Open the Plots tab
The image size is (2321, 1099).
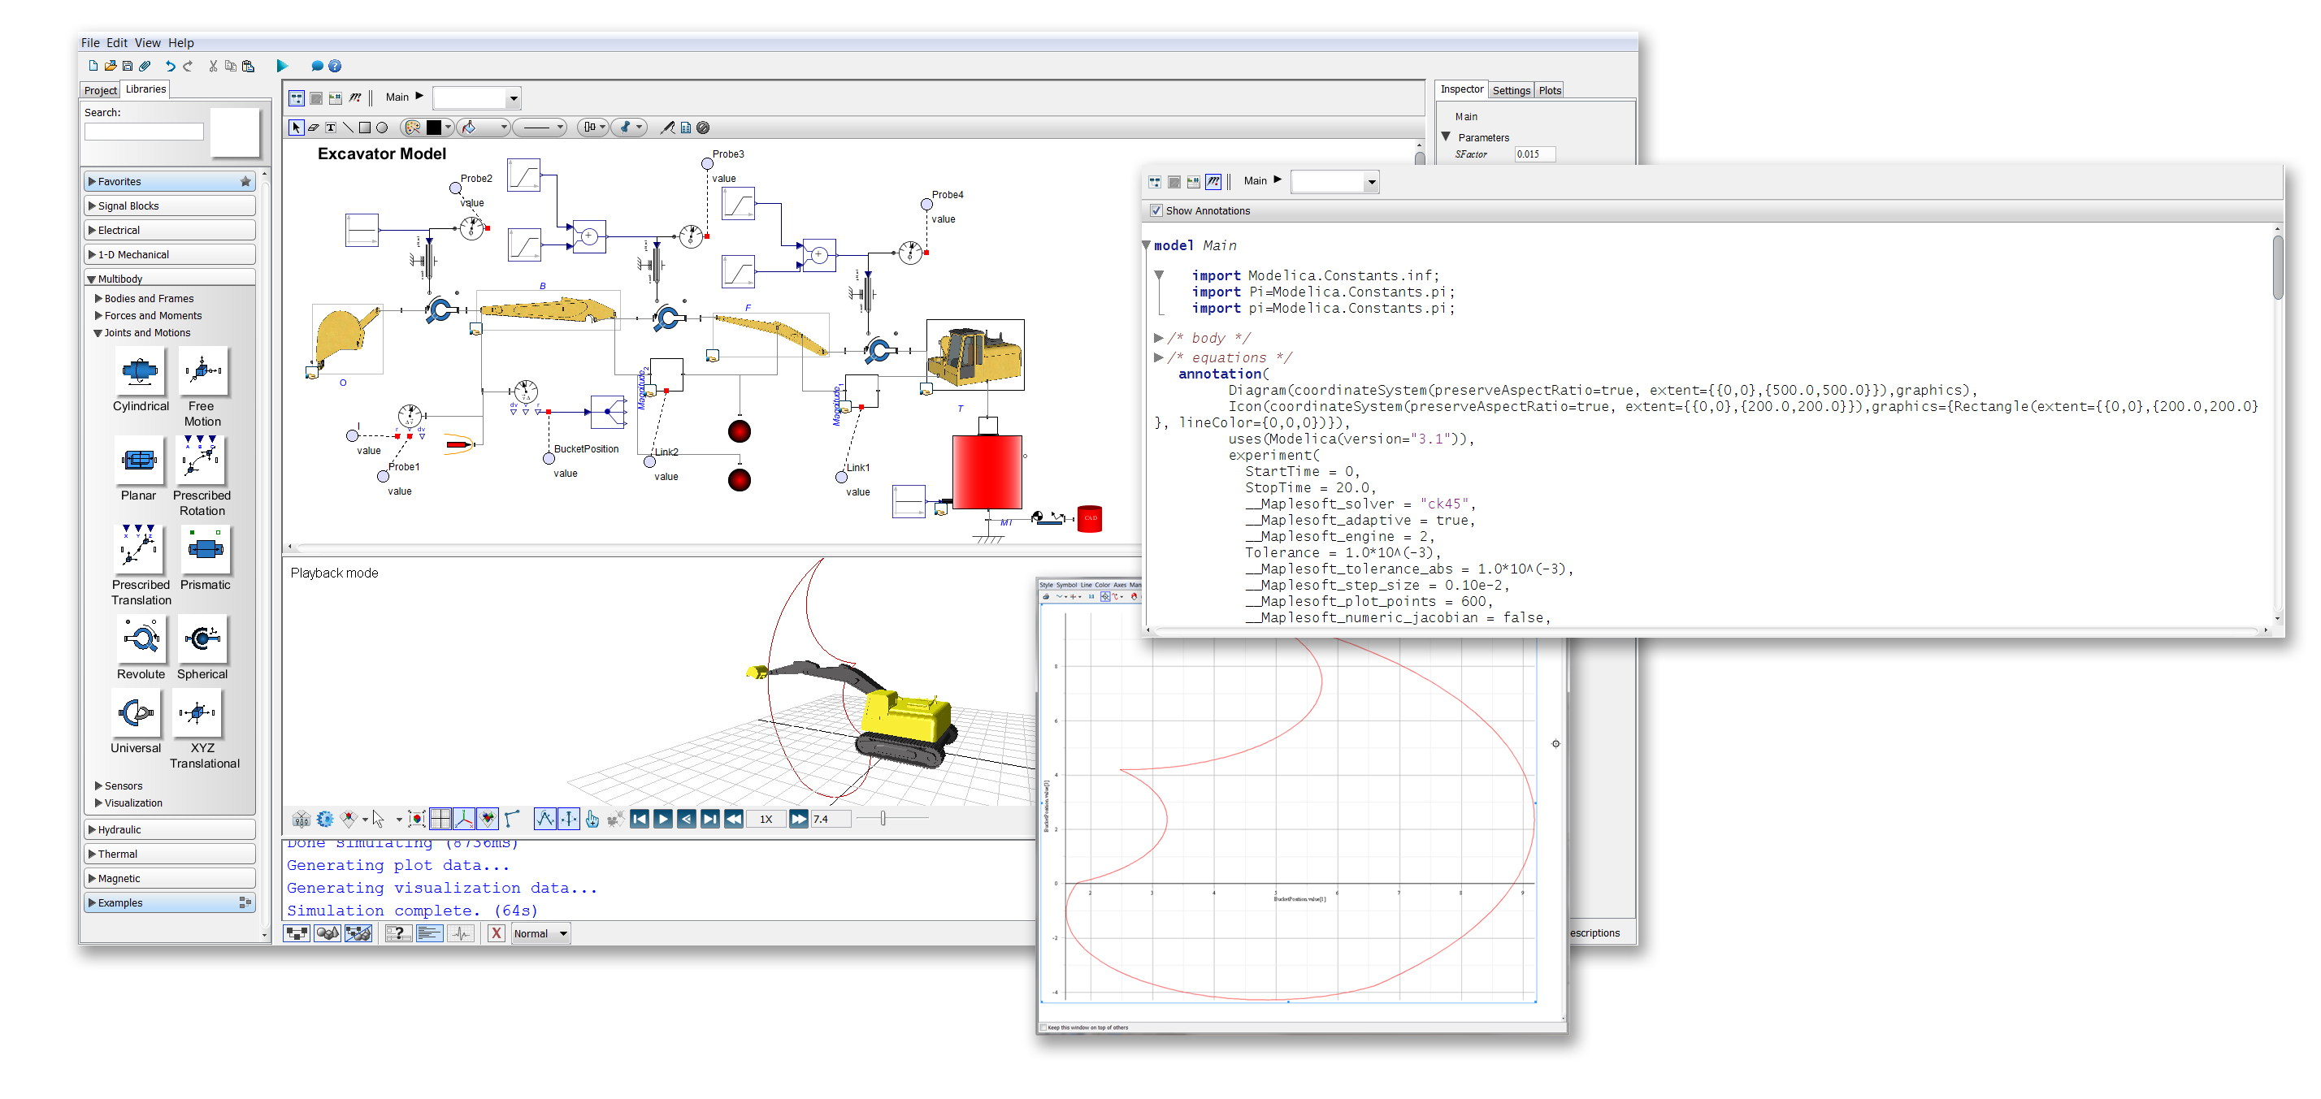pyautogui.click(x=1550, y=90)
